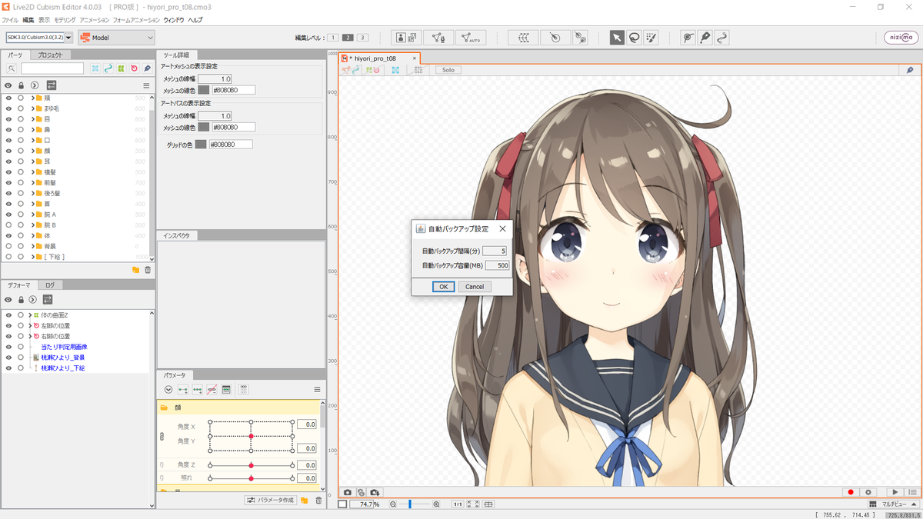Toggle the lock circle for 口 part
This screenshot has height=519, width=923.
click(21, 141)
